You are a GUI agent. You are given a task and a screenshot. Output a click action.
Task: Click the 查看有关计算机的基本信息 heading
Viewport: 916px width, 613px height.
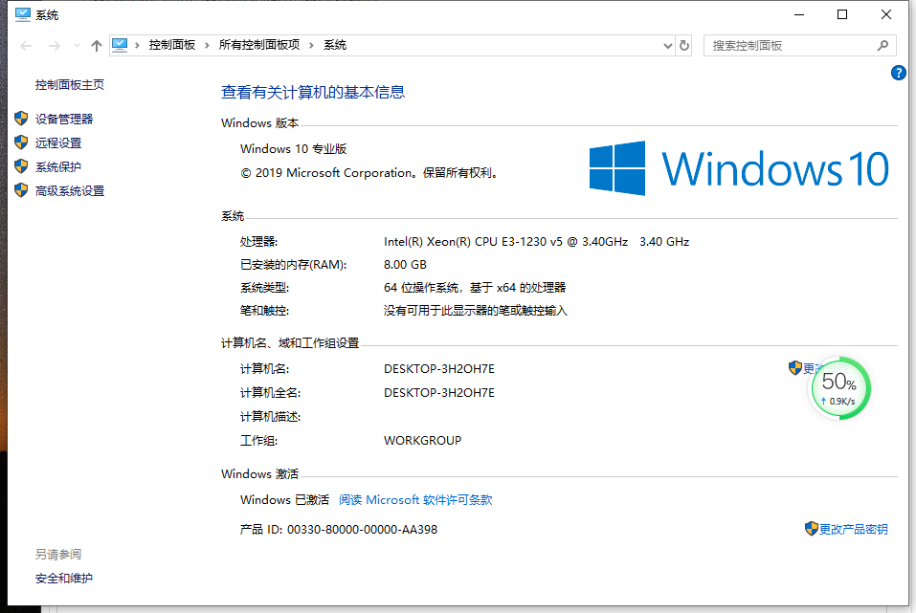[313, 92]
